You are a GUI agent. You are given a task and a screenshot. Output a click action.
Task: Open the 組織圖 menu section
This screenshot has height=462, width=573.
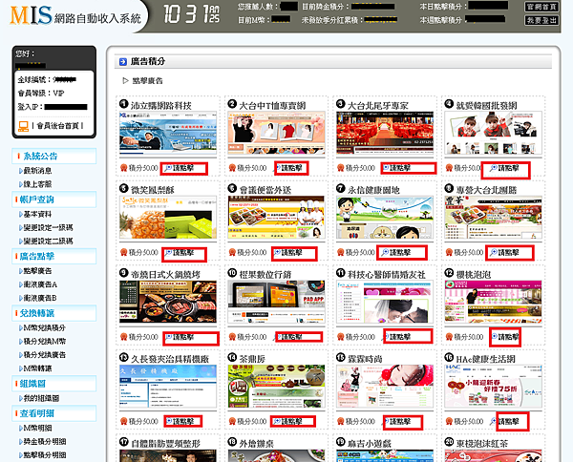click(x=54, y=384)
